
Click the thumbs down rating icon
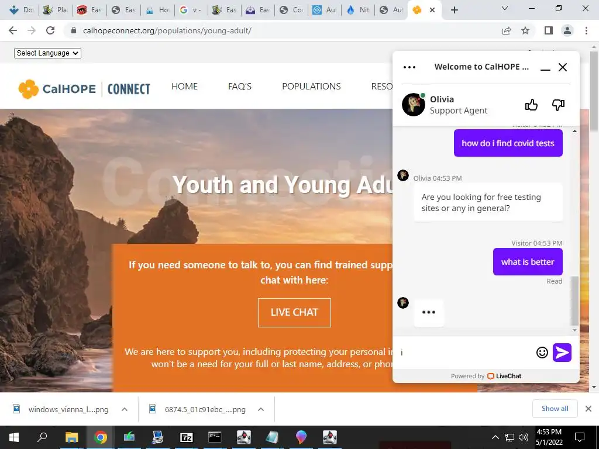(x=558, y=105)
